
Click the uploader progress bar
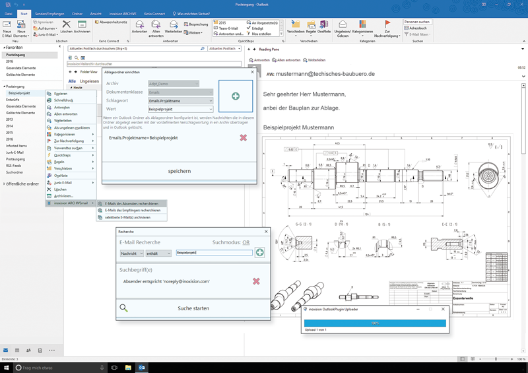click(x=374, y=323)
